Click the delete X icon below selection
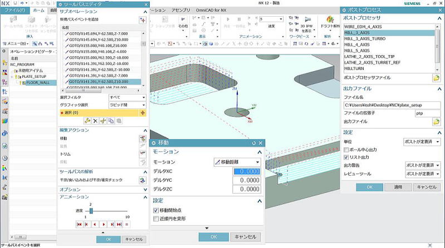This screenshot has width=445, height=248. tap(95, 121)
